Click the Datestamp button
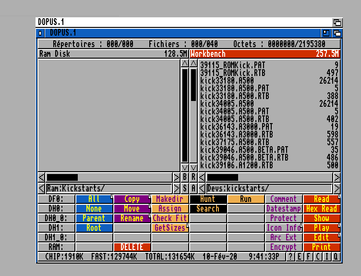 pos(284,208)
